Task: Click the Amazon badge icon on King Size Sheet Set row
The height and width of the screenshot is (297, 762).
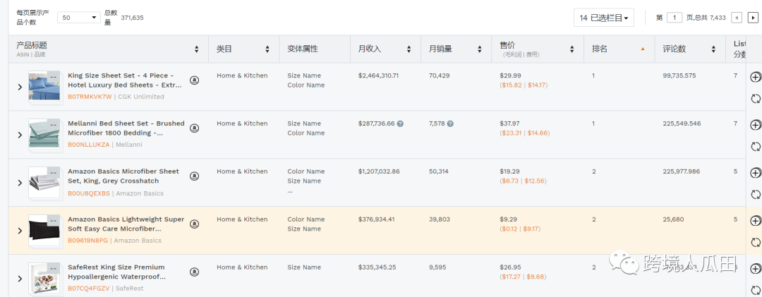Action: (194, 80)
